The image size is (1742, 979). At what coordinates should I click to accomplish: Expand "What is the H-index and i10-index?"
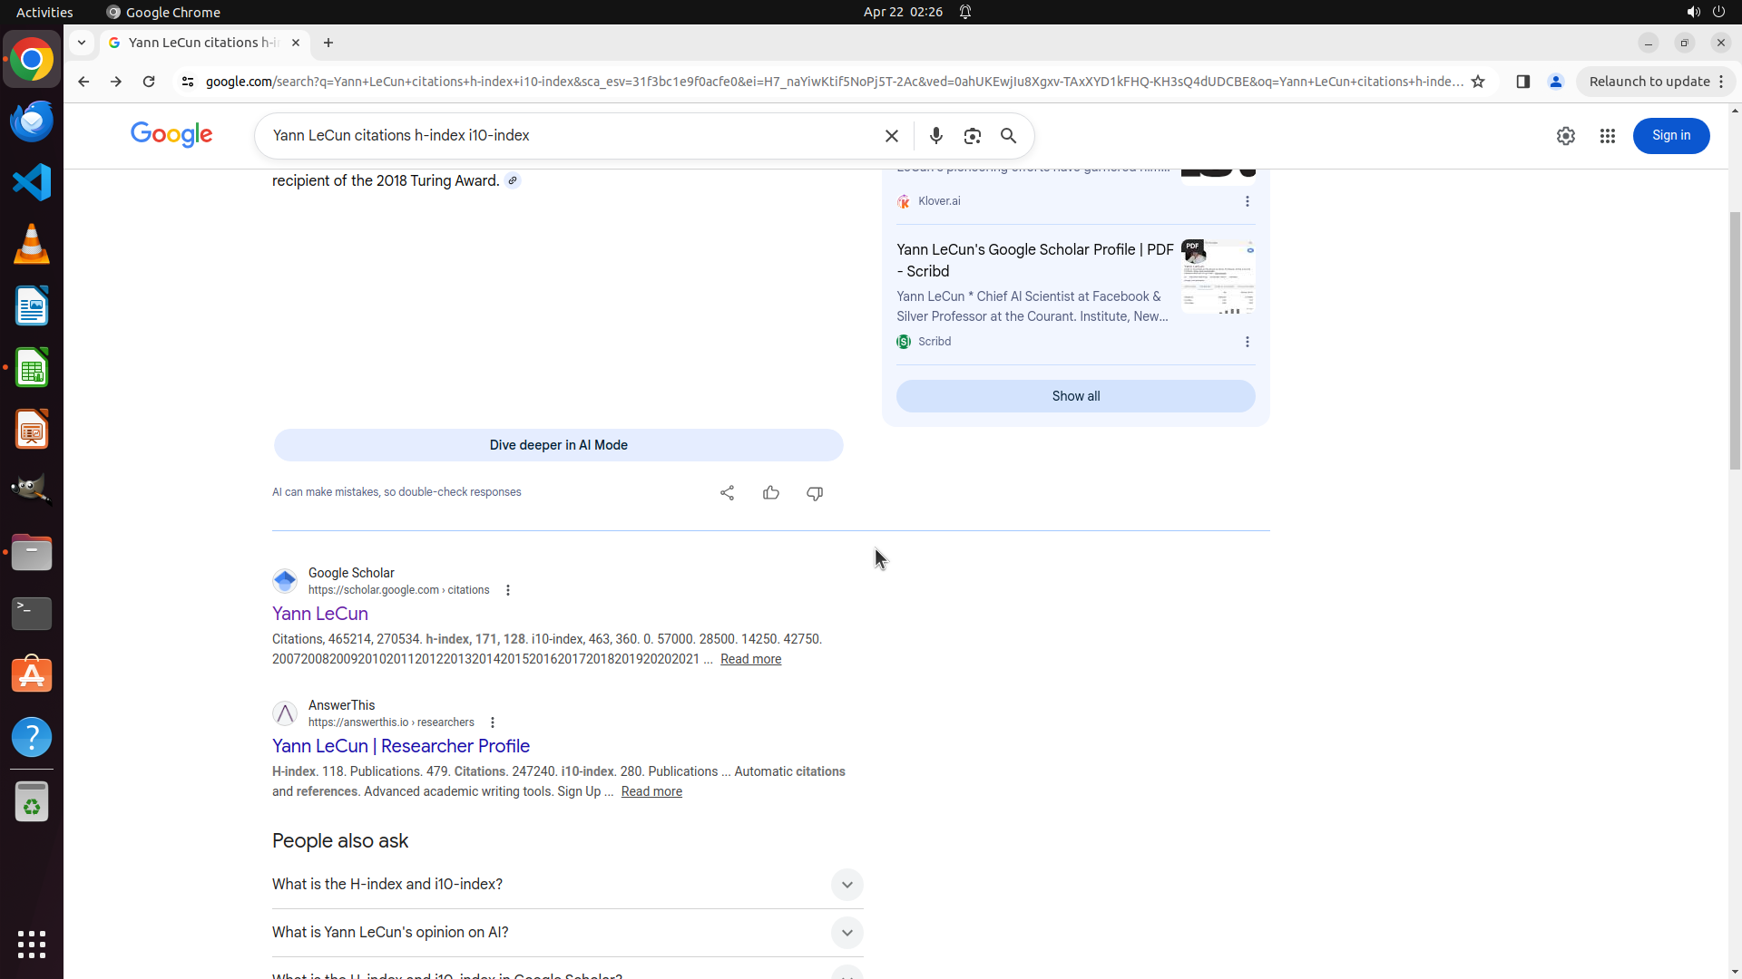point(846,885)
